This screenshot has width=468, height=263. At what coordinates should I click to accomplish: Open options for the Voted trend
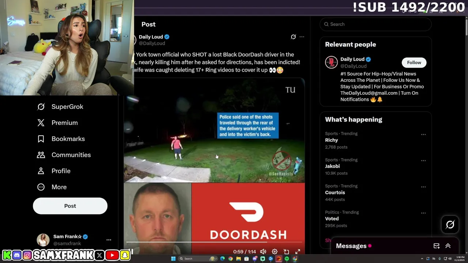tap(423, 213)
